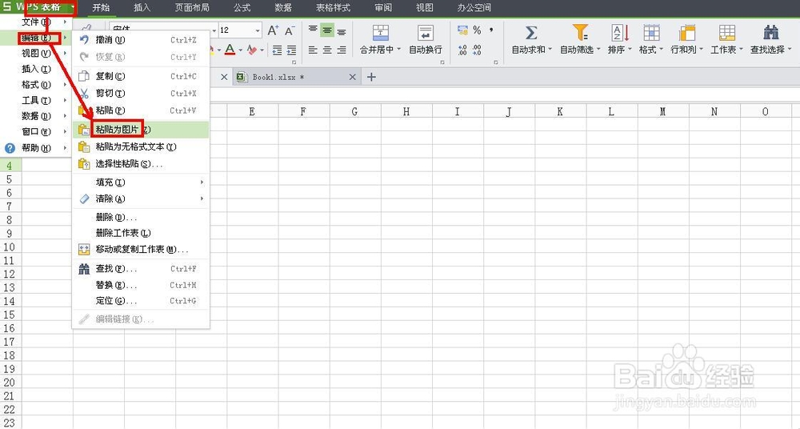Expand the Sort dropdown arrow

[x=630, y=50]
